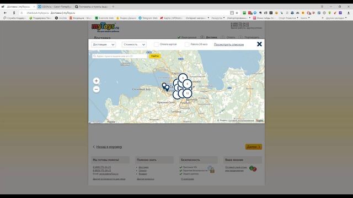Open the Служба поддержки bookmark
The width and height of the screenshot is (353, 198).
tap(14, 18)
